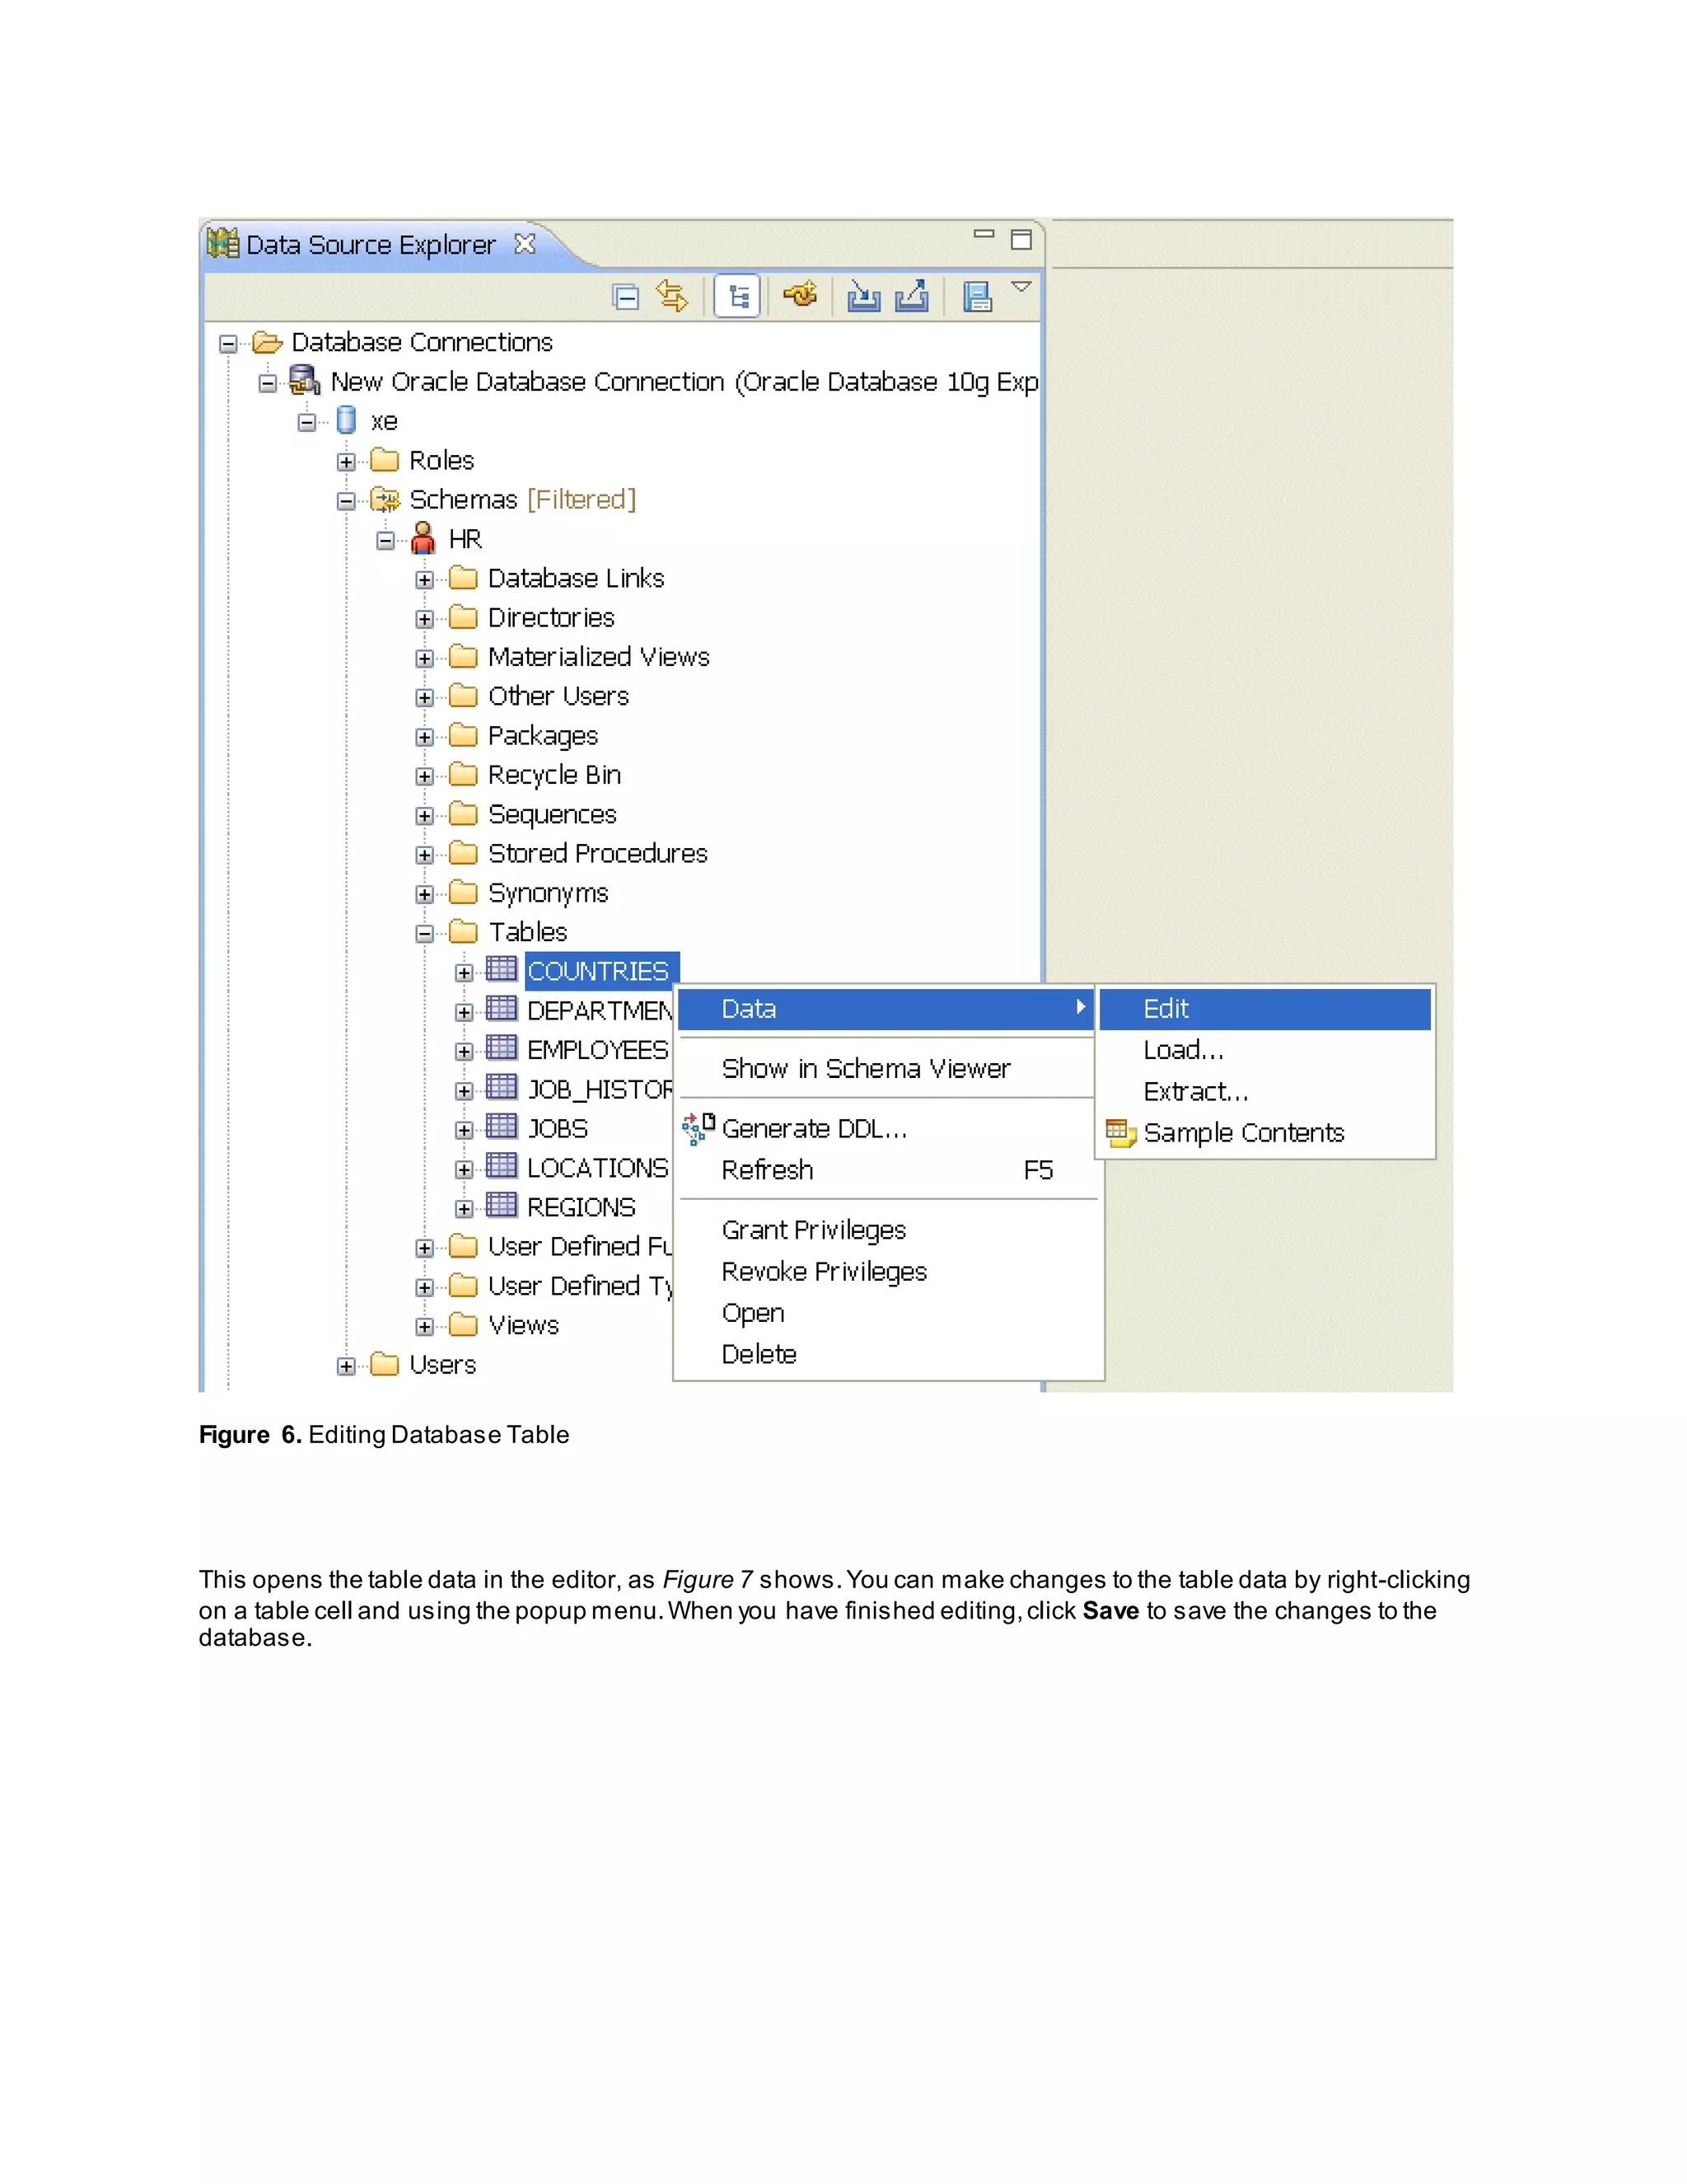Click the Link with Editor arrows icon
Viewport: 1687px width, 2184px height.
(x=673, y=296)
